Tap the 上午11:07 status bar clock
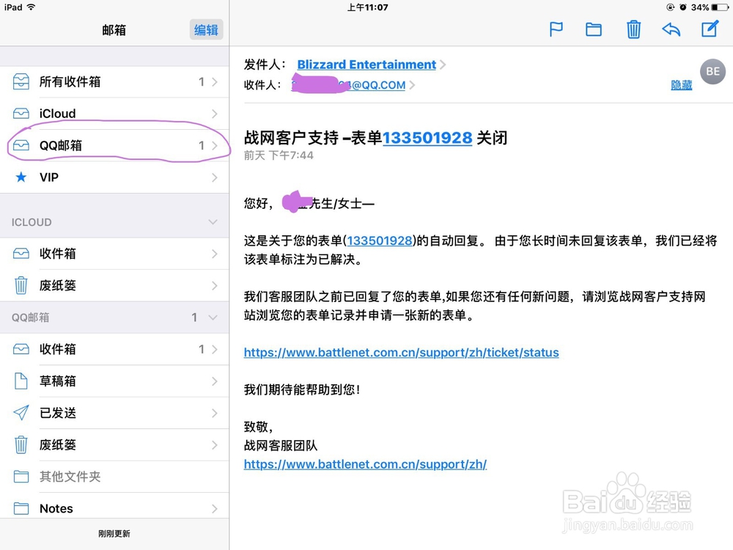This screenshot has width=733, height=550. pos(367,7)
